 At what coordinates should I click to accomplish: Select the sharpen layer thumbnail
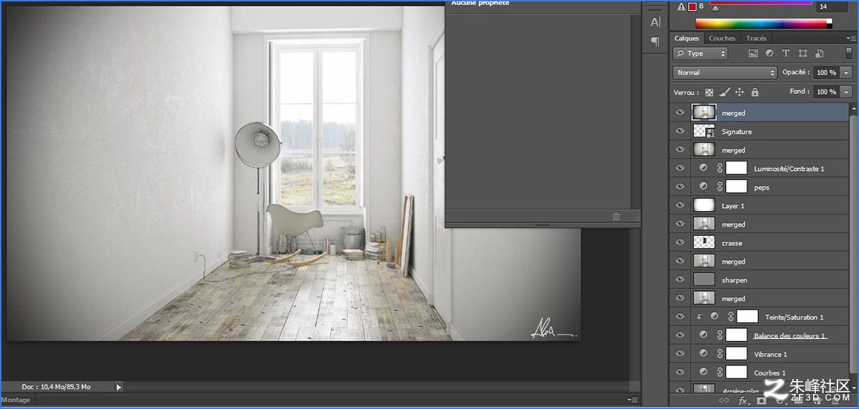point(704,280)
